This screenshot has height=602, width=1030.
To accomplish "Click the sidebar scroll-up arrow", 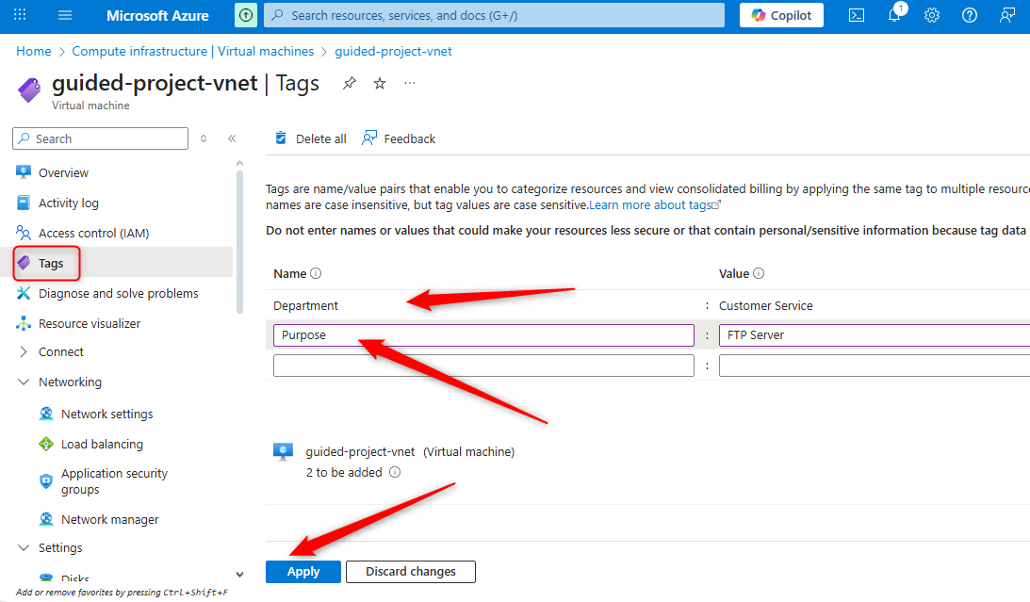I will [x=239, y=164].
